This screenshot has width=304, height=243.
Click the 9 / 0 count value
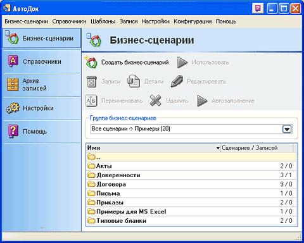(x=286, y=184)
